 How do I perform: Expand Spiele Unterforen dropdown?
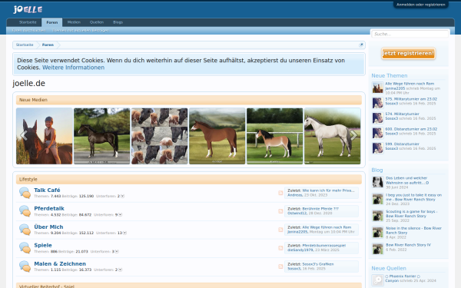click(117, 251)
